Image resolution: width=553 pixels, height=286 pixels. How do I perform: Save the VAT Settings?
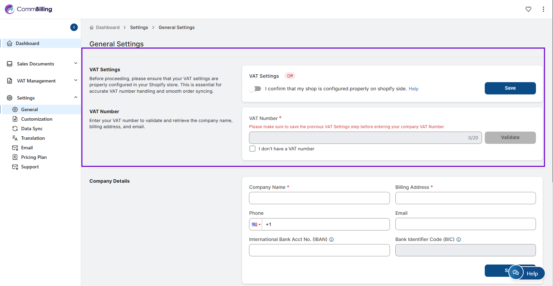(510, 88)
